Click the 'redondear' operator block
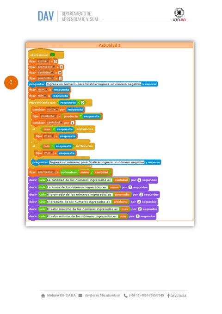Image resolution: width=222 pixels, height=314 pixels. pyautogui.click(x=85, y=172)
